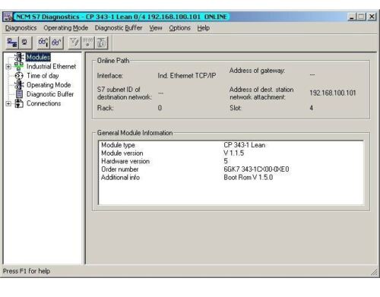Click the S7 subnet ID label
This screenshot has width=380, height=297.
click(125, 93)
